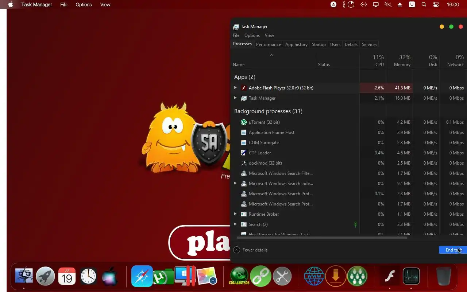Viewport: 467px width, 292px height.
Task: Sort by the CPU column header
Action: pos(373,61)
